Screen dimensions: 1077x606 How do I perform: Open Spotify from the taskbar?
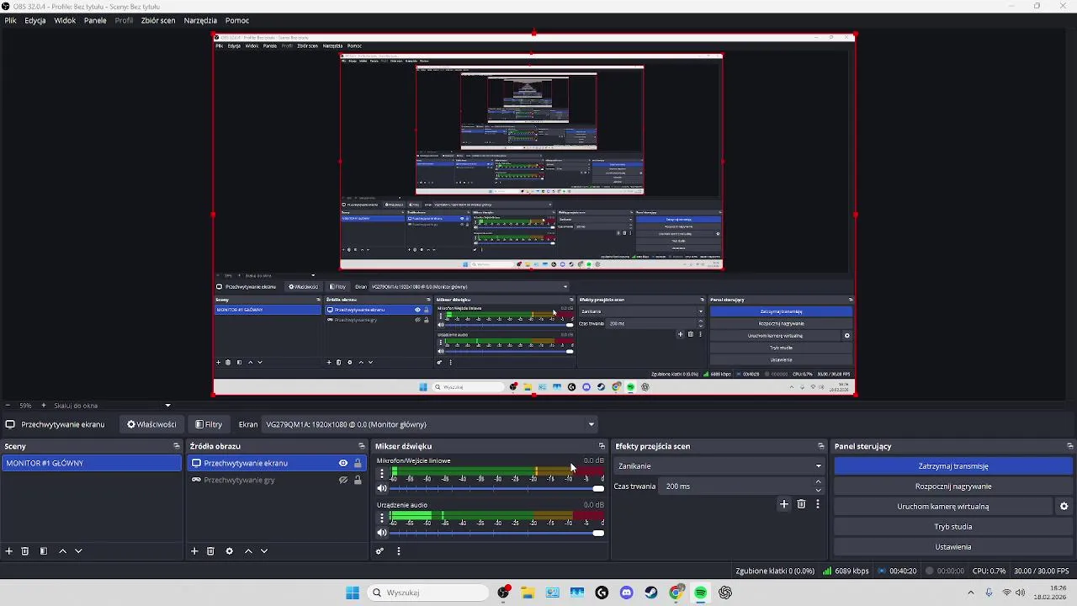point(700,593)
